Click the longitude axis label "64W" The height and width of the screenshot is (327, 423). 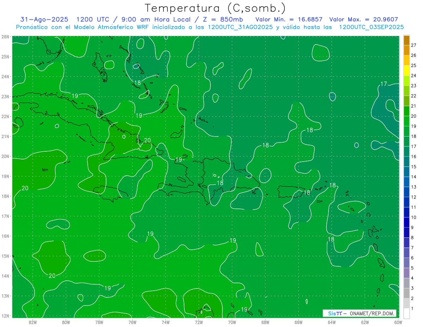pos(332,322)
